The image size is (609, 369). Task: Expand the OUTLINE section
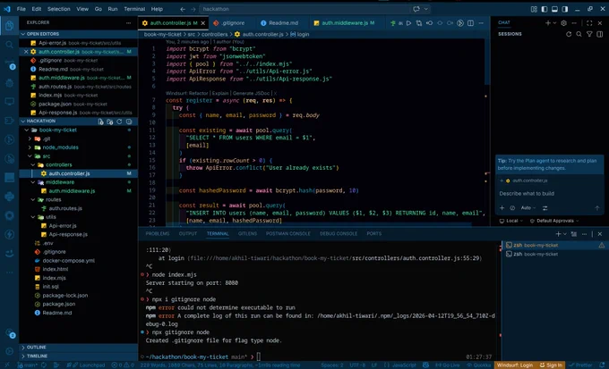coord(37,348)
